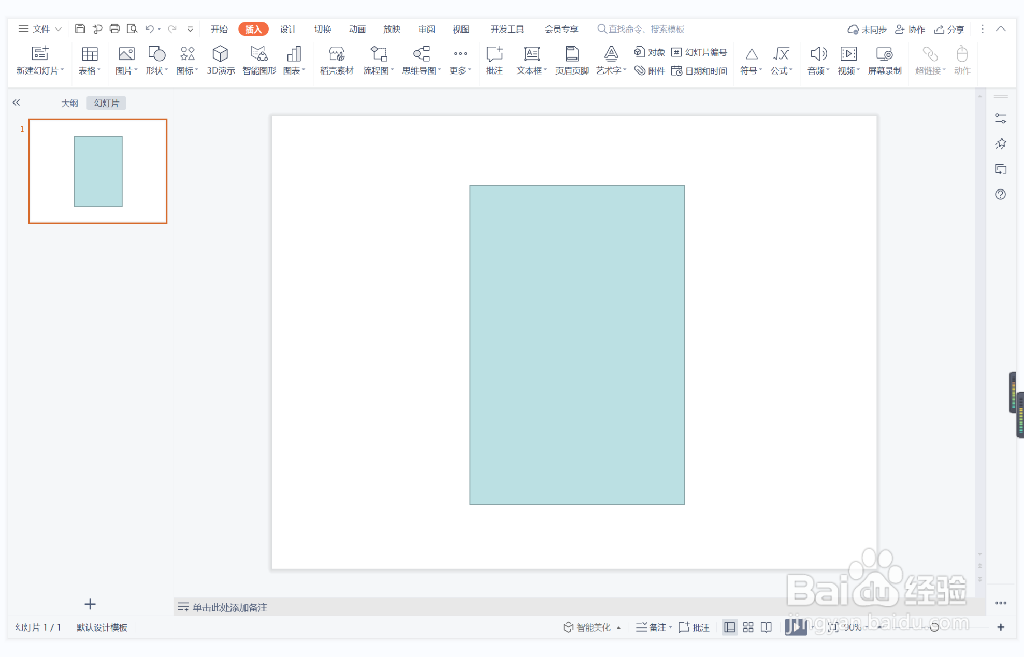Insert a 批注 comment from ribbon
This screenshot has height=657, width=1024.
[494, 60]
